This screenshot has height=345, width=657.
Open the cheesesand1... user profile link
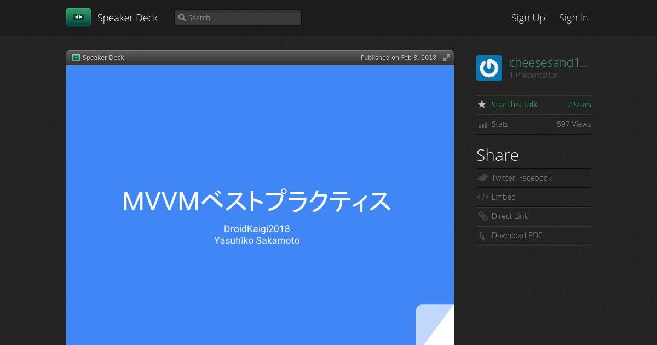[549, 63]
